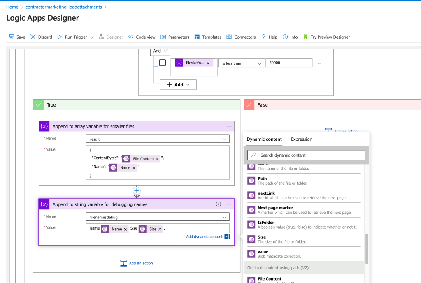Remove the filesizefo... token from condition
The width and height of the screenshot is (421, 283).
208,63
